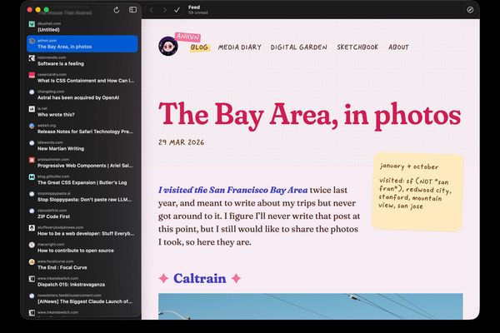Click the teal favicon for The Great CSS Expansion
The image size is (500, 333).
coord(32,176)
